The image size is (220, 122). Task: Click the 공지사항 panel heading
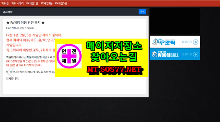pos(7,12)
